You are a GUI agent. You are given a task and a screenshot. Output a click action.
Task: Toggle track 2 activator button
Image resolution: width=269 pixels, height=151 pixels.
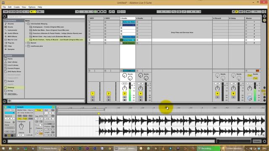point(108,94)
